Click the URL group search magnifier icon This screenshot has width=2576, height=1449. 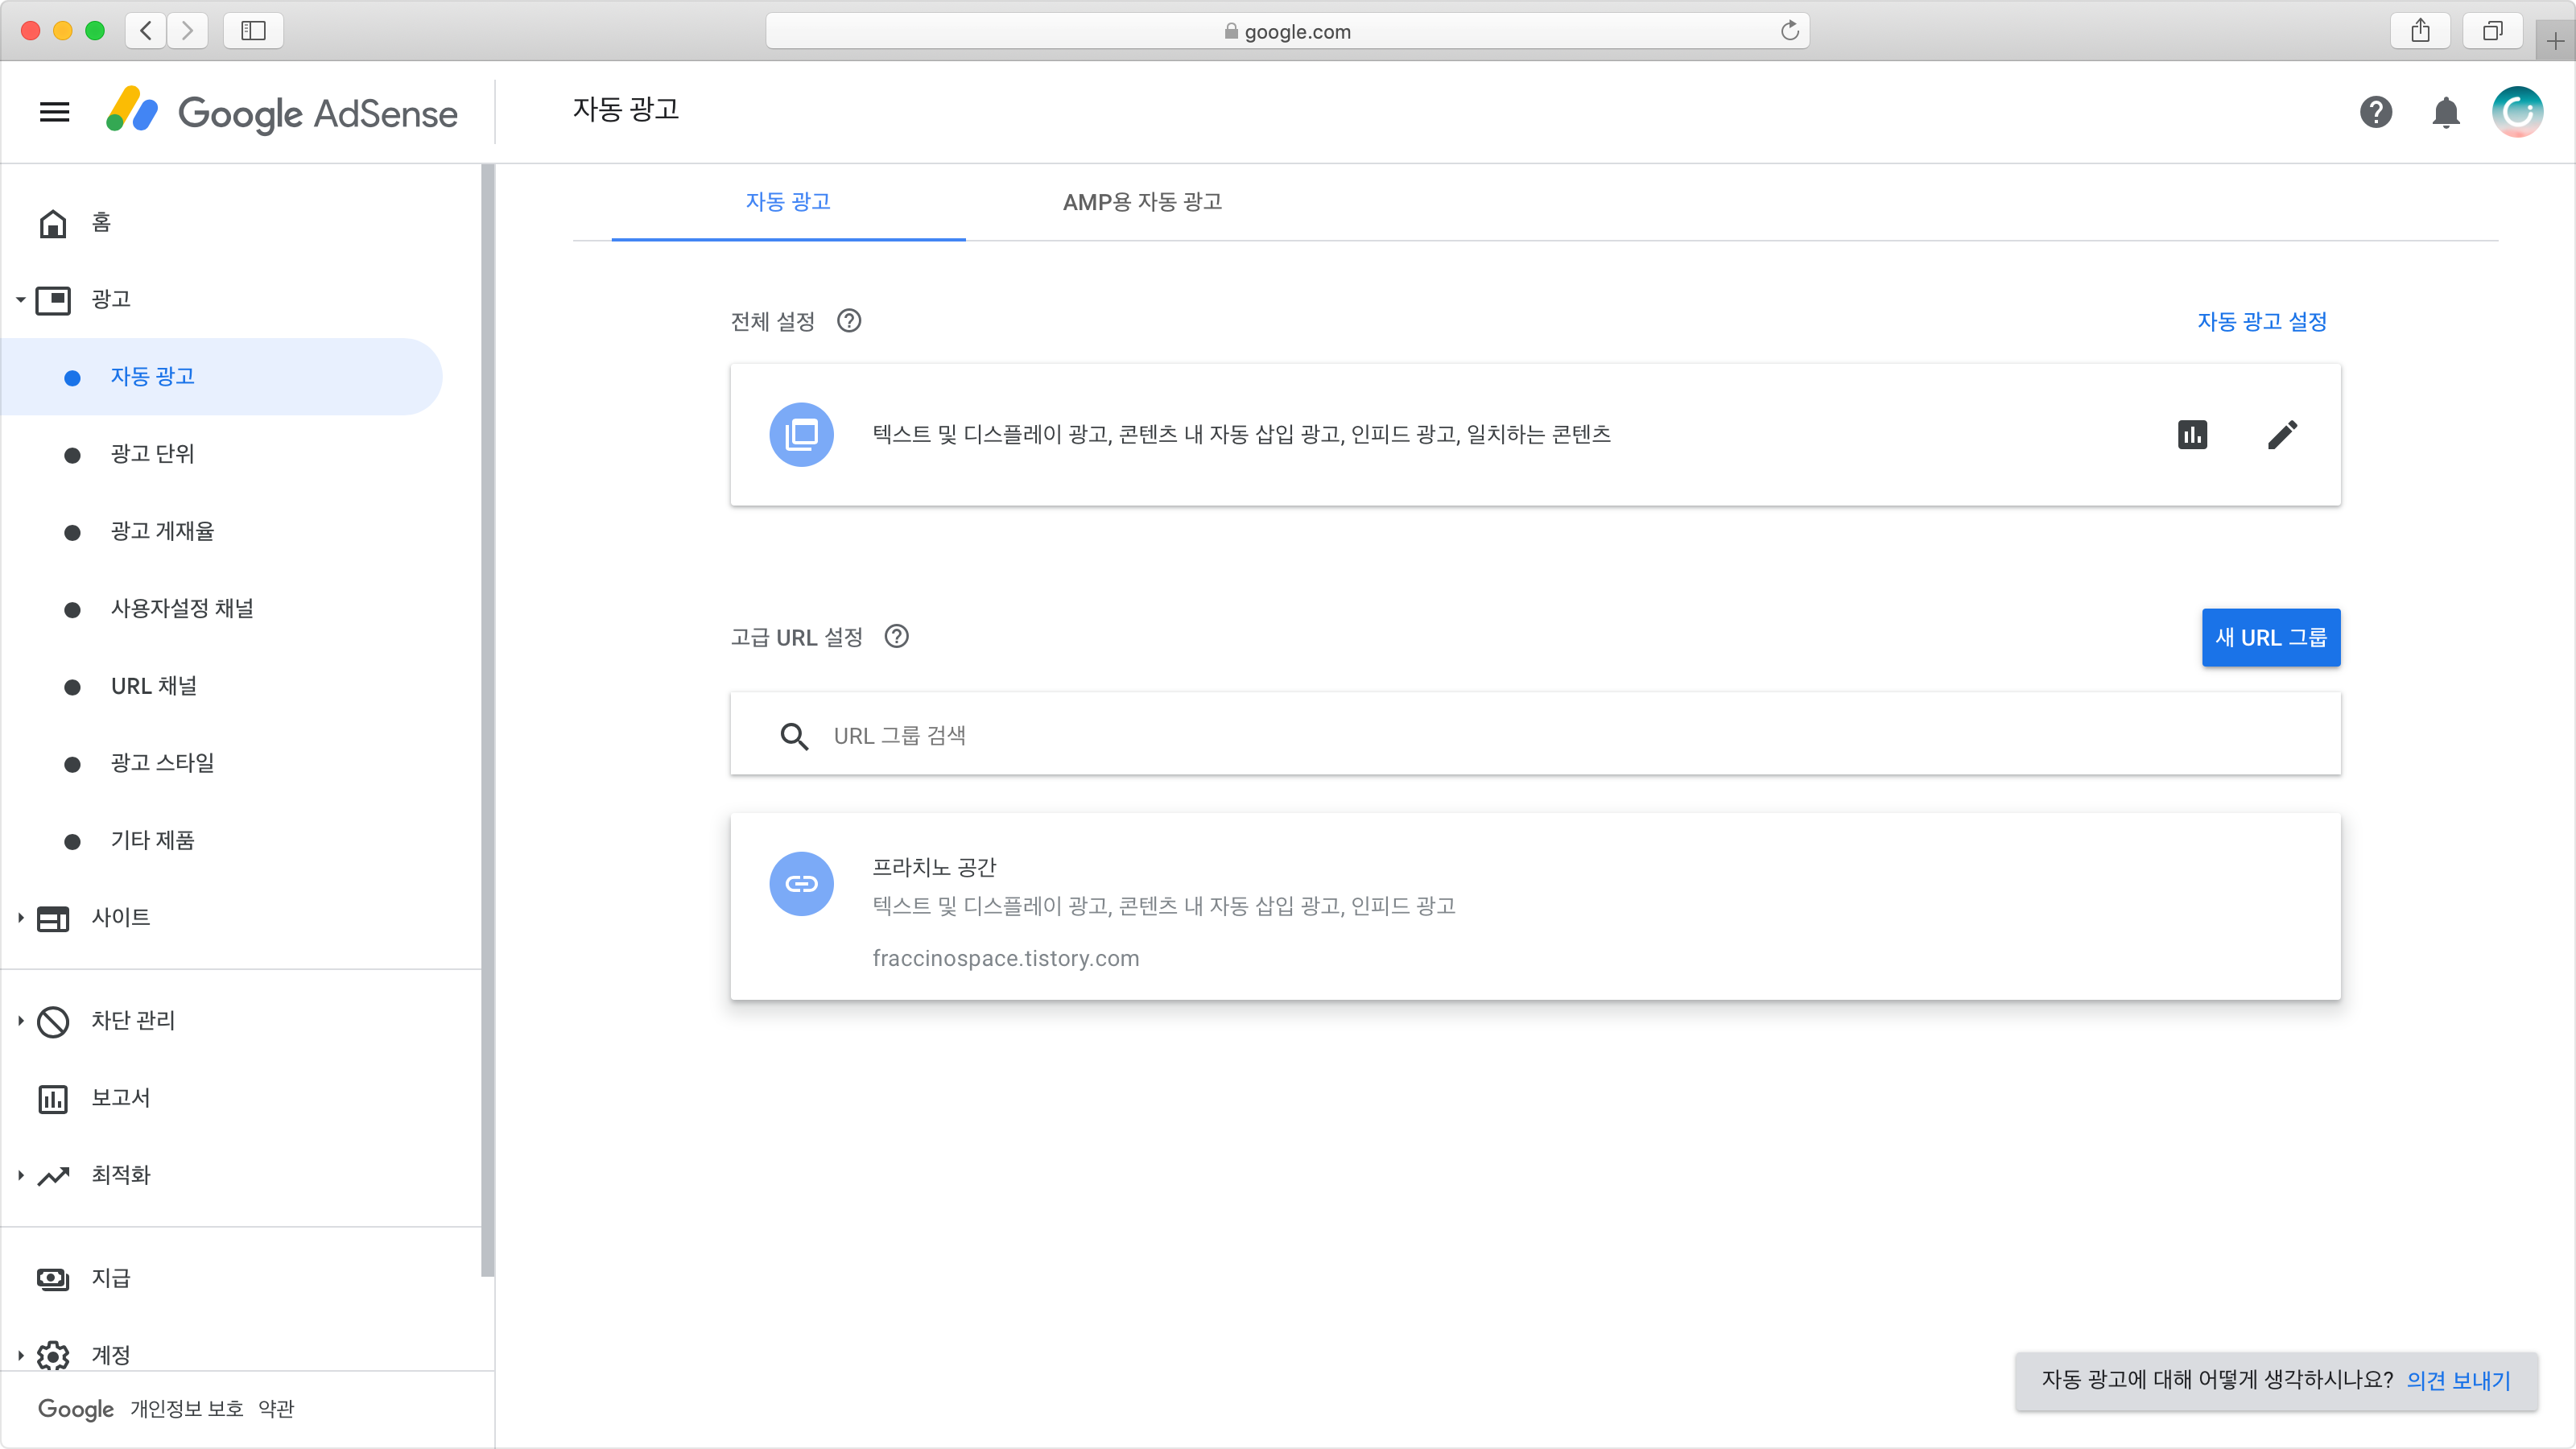pos(794,737)
